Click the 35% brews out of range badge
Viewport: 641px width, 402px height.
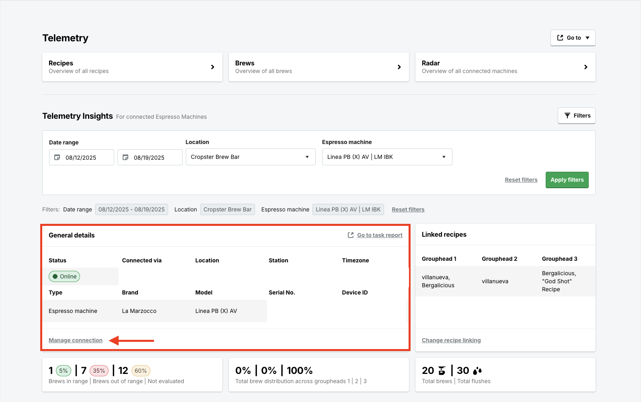click(99, 371)
